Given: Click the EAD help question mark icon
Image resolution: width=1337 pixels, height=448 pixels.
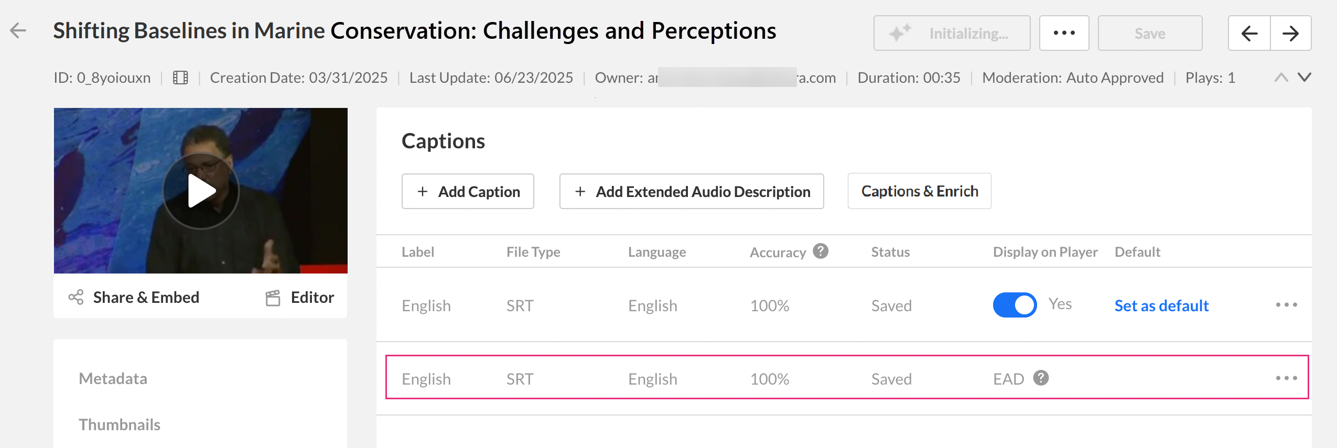Looking at the screenshot, I should tap(1041, 378).
